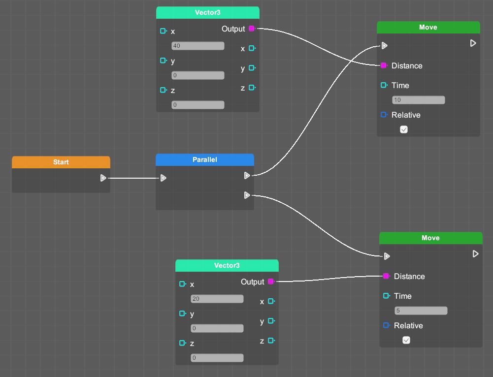Viewport: 493px width, 377px height.
Task: Click the top Move node's flow output port
Action: point(473,43)
